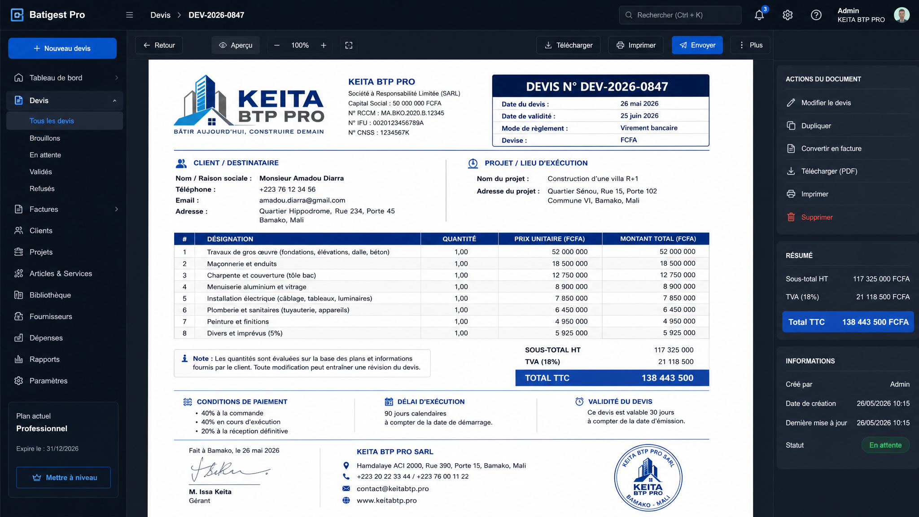Click the Aperçu preview button
Screen dimensions: 919x517
click(236, 45)
